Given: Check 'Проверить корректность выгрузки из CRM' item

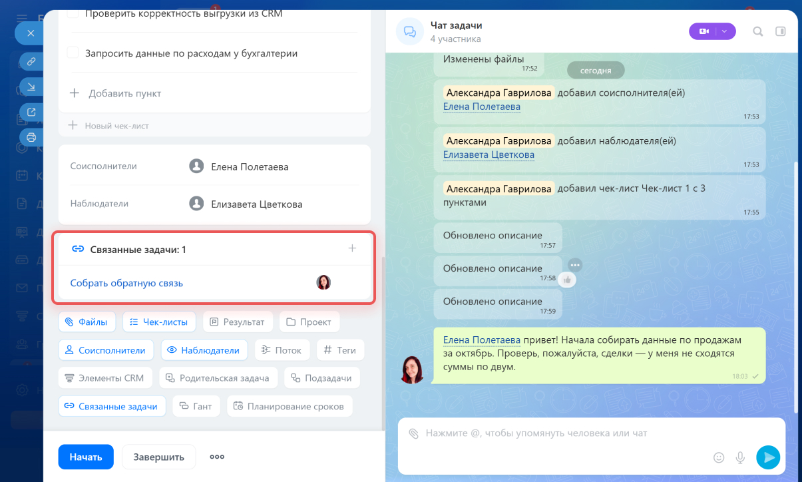Looking at the screenshot, I should click(x=73, y=13).
